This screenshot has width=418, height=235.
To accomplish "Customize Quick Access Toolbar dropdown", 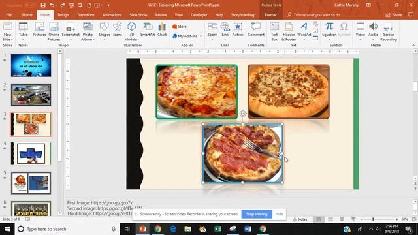I will click(x=108, y=5).
